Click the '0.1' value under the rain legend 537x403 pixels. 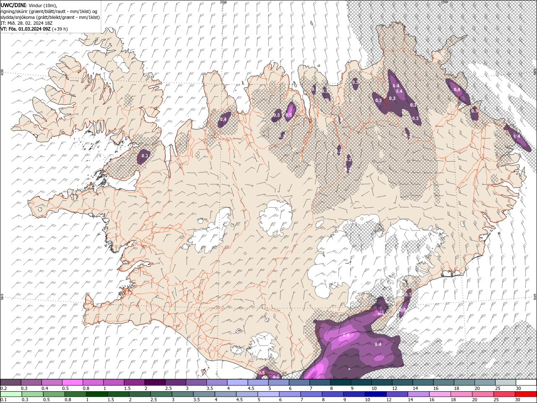4,400
